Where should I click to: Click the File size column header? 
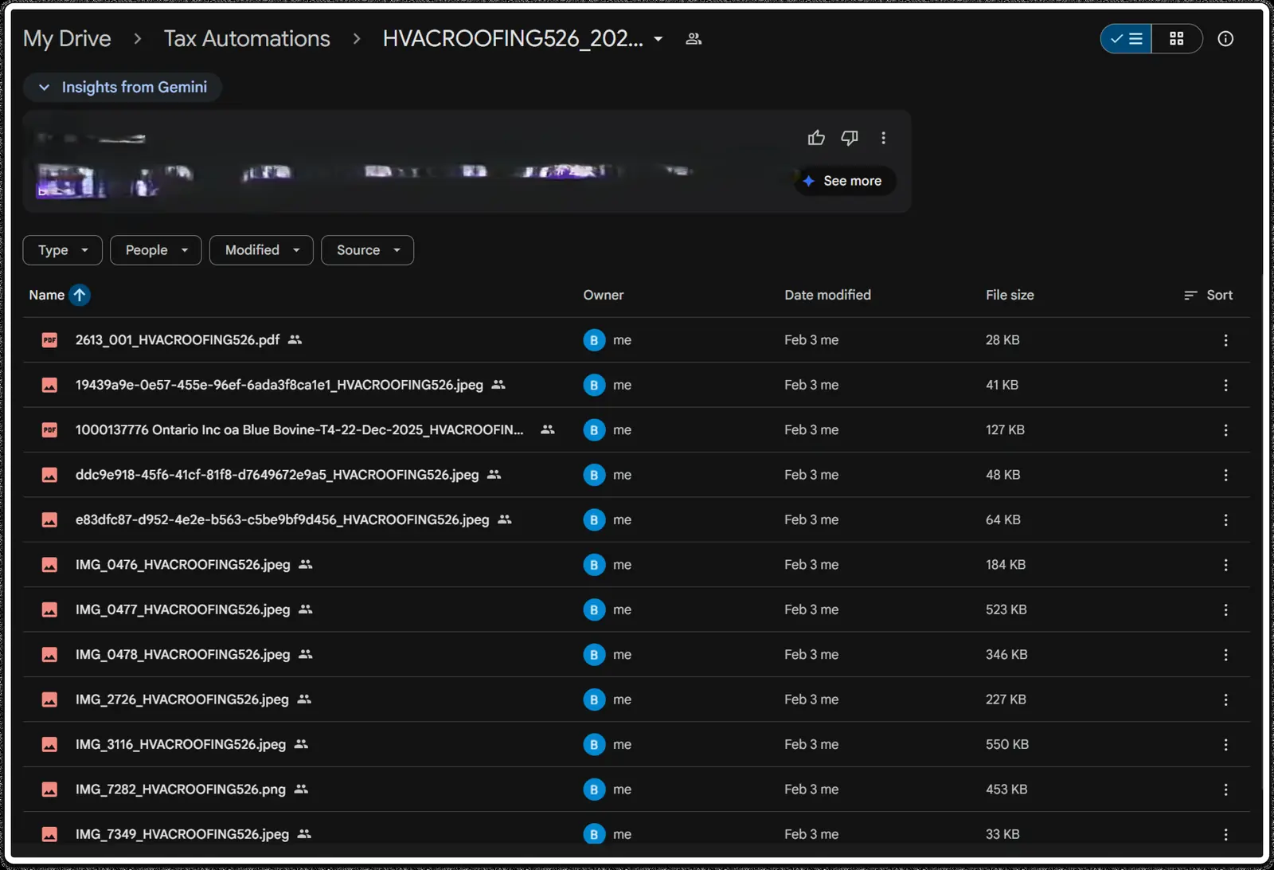[x=1010, y=295]
